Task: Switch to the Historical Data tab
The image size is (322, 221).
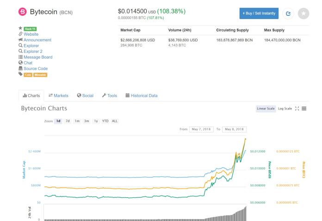Action: tap(142, 95)
